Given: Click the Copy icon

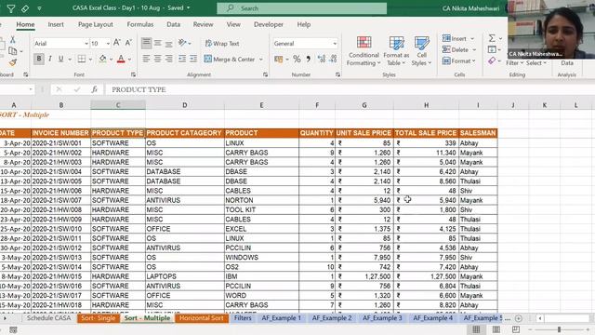Looking at the screenshot, I should coord(12,50).
